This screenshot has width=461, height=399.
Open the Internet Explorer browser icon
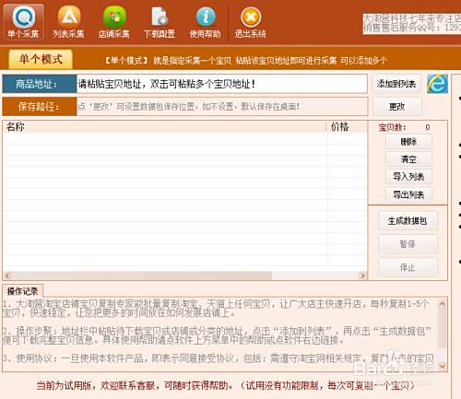(437, 84)
